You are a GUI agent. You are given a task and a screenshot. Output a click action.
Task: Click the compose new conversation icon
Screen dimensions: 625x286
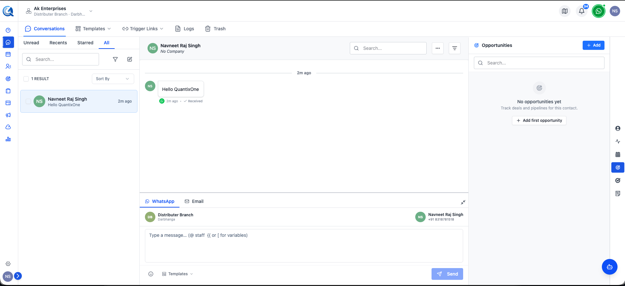click(130, 59)
